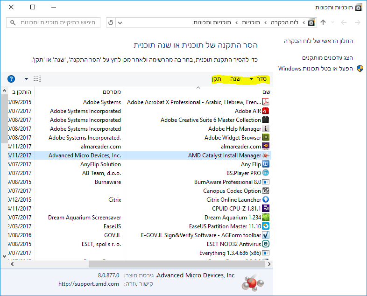The height and width of the screenshot is (296, 367).
Task: Click the AB Team, d.o.o. publisher cell
Action: (x=102, y=173)
